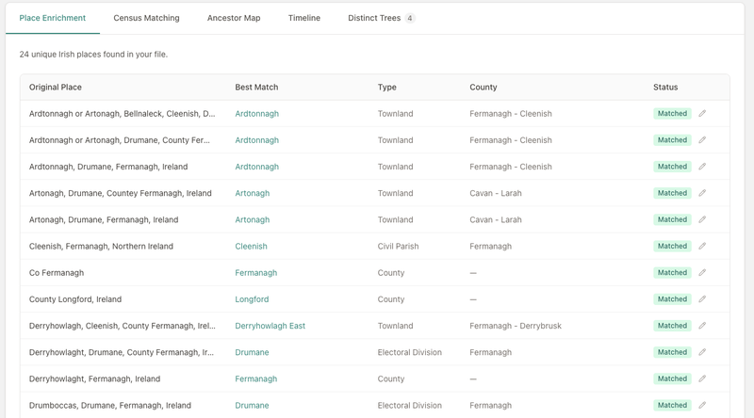Select 'County Longford, Ireland' original place text

tap(75, 298)
